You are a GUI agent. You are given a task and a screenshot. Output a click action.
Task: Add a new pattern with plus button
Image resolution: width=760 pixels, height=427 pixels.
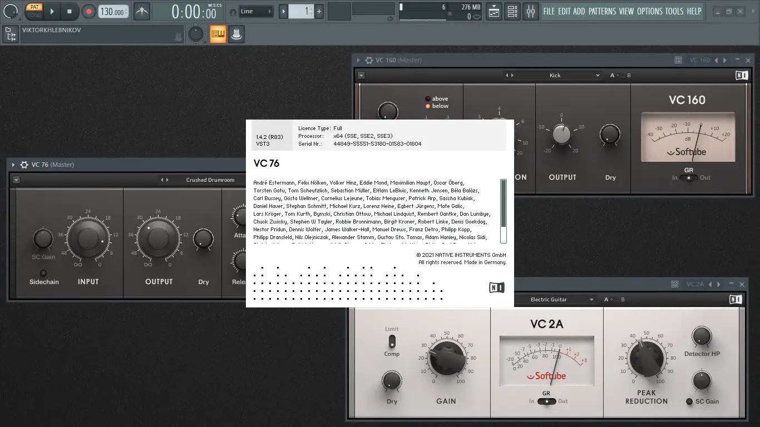click(319, 11)
